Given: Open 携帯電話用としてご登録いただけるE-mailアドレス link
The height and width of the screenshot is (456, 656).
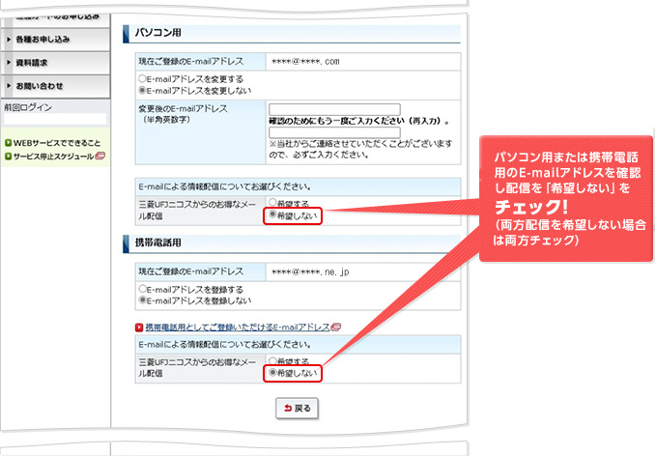Looking at the screenshot, I should [x=238, y=328].
